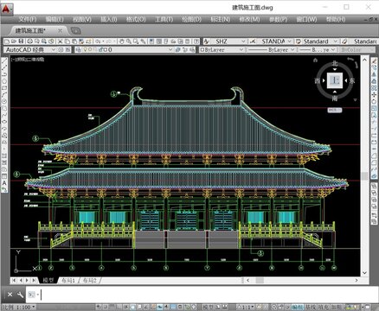Click ViewCube 北 direction label
Viewport: 379px width, 311px height.
click(x=335, y=63)
